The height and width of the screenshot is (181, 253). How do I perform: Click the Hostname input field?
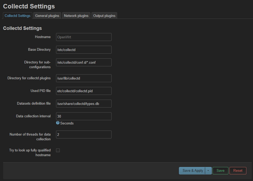point(84,37)
